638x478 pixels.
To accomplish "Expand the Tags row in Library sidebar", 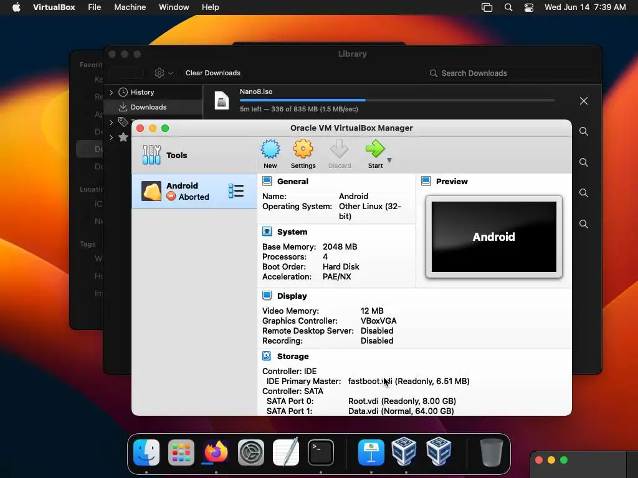I will [x=112, y=122].
